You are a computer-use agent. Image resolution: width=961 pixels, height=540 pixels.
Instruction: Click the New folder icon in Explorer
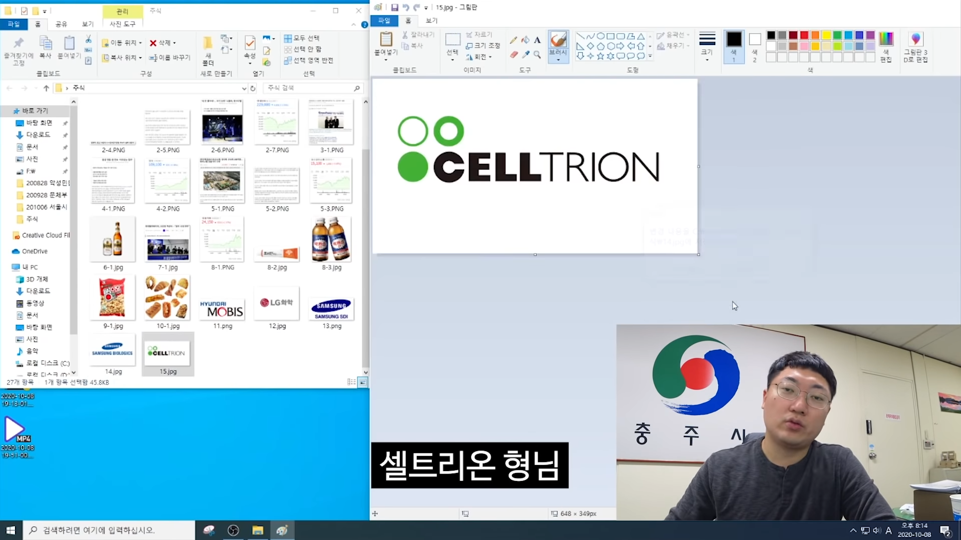[x=208, y=42]
